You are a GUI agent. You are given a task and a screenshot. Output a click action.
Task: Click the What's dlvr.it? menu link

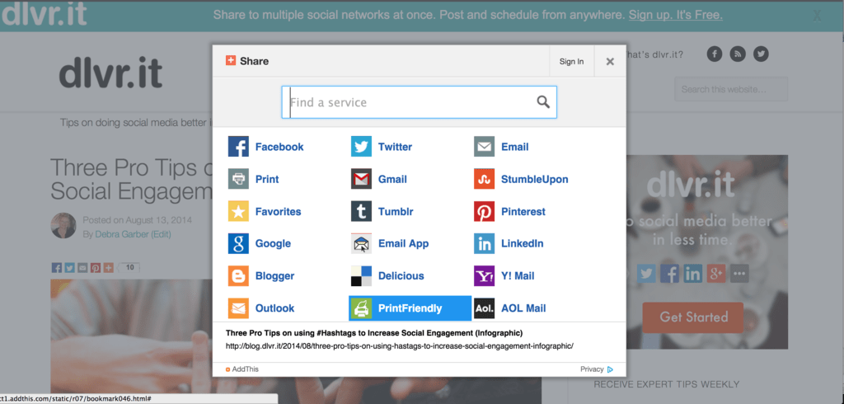[x=654, y=54]
